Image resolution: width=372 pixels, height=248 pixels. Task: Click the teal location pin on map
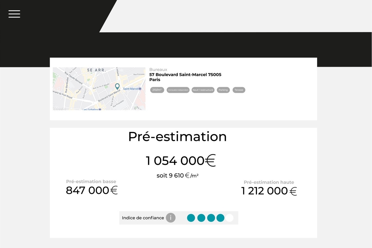pyautogui.click(x=117, y=86)
